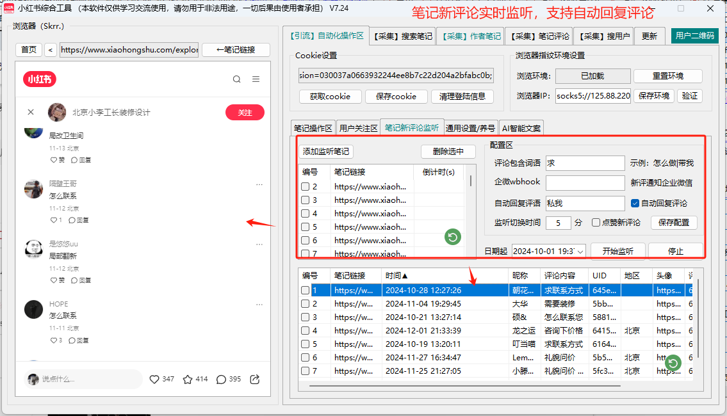Click the green refresh icon in the monitored notes list
Image resolution: width=727 pixels, height=416 pixels.
coord(453,237)
